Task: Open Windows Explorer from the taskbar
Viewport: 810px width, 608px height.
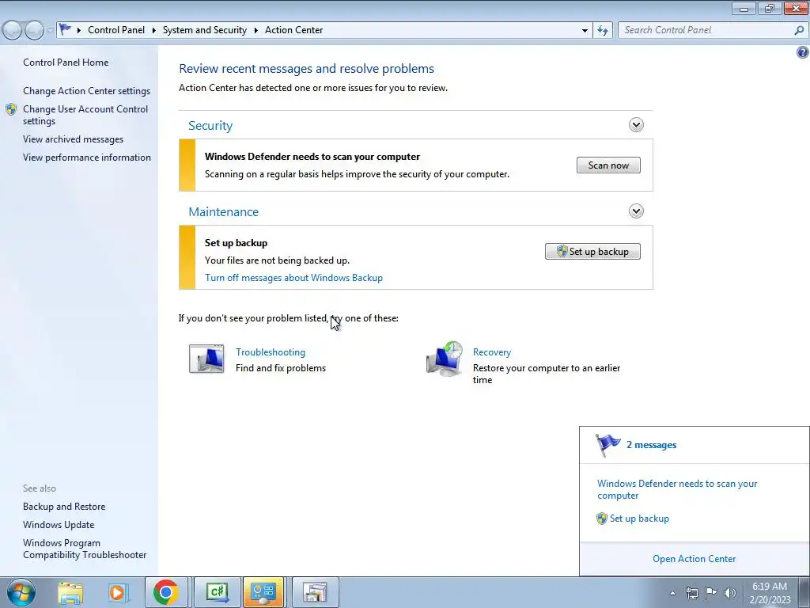Action: (70, 592)
